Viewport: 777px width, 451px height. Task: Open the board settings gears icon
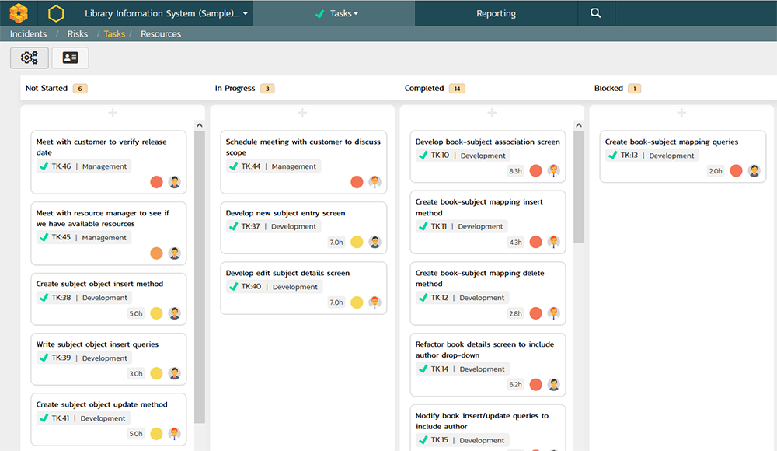[x=30, y=58]
